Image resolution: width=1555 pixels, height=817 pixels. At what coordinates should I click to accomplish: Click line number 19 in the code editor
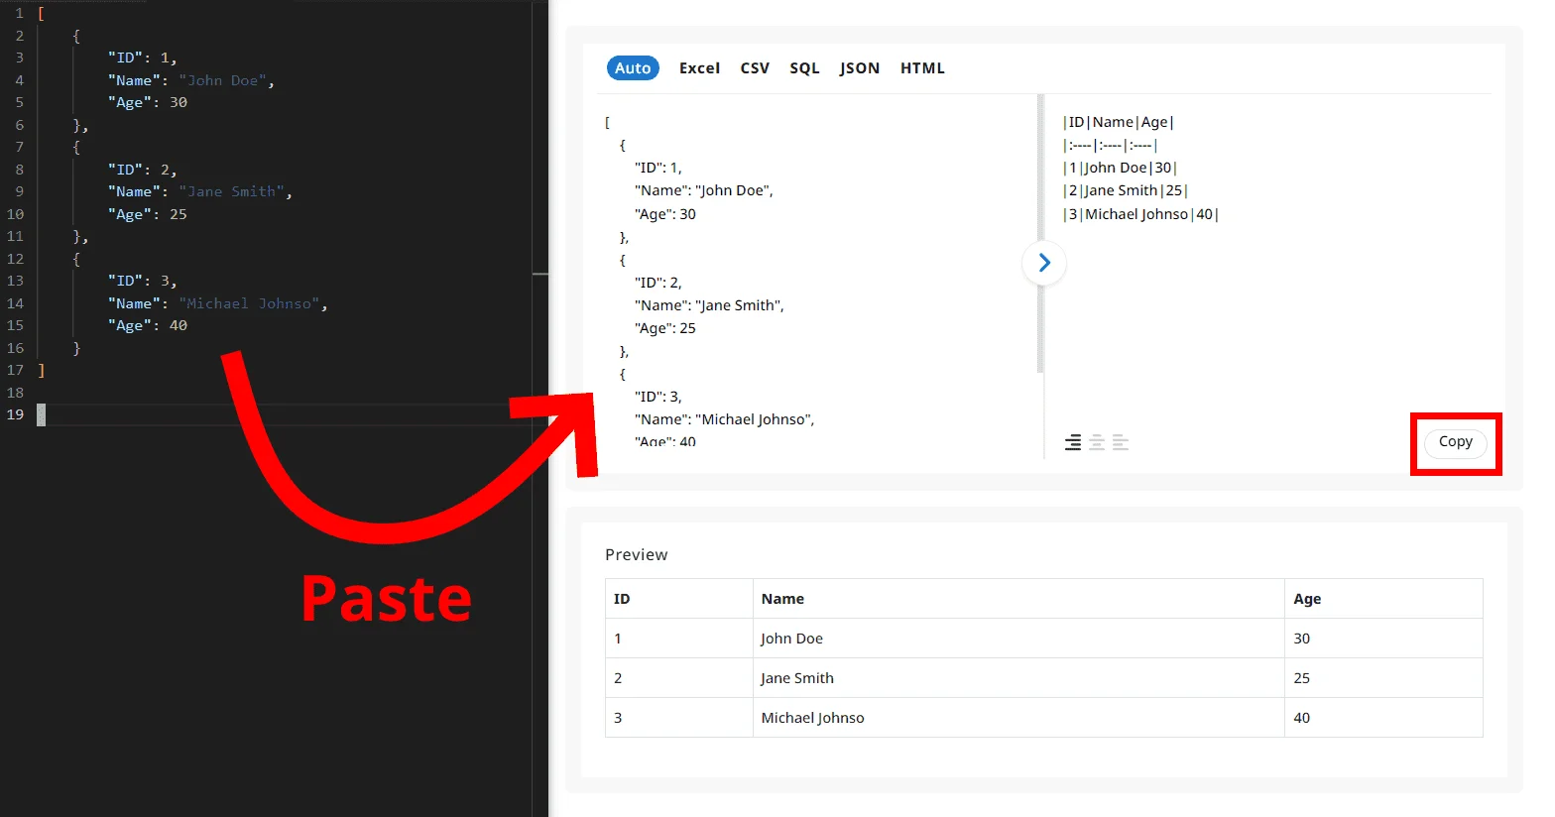coord(15,414)
